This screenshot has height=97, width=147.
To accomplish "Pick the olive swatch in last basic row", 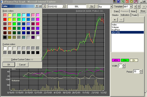I will pyautogui.click(x=10, y=37).
